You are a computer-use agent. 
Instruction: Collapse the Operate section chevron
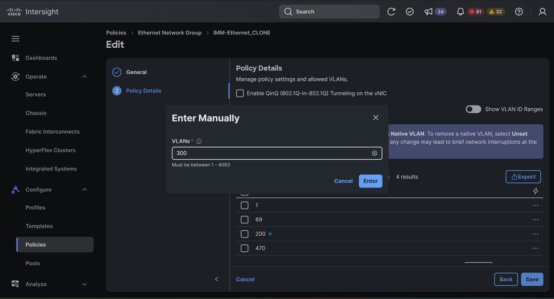(84, 77)
